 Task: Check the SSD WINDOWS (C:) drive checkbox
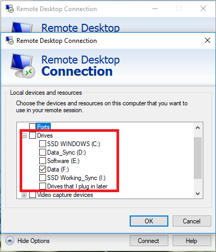42,144
